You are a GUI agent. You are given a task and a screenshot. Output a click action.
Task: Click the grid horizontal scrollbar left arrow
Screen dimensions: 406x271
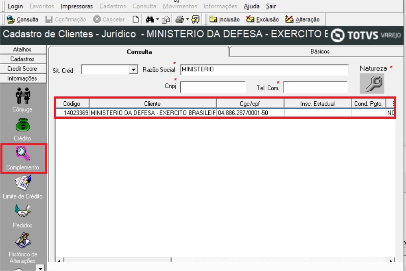59,260
